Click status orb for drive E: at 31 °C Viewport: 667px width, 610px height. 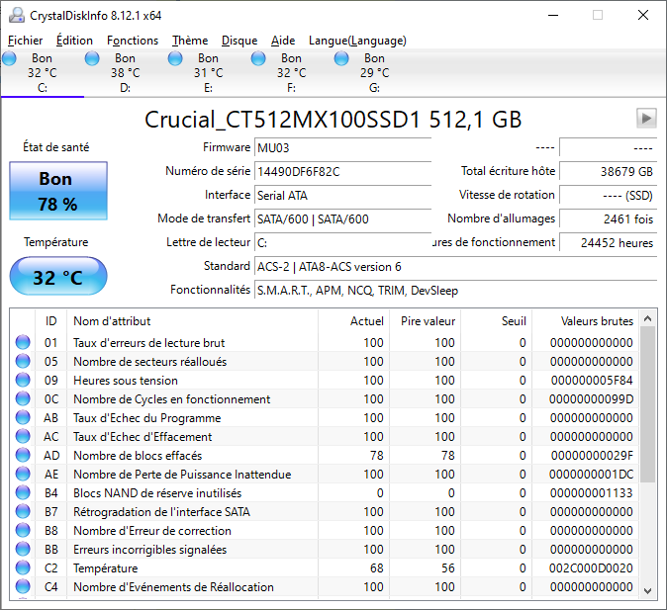175,58
